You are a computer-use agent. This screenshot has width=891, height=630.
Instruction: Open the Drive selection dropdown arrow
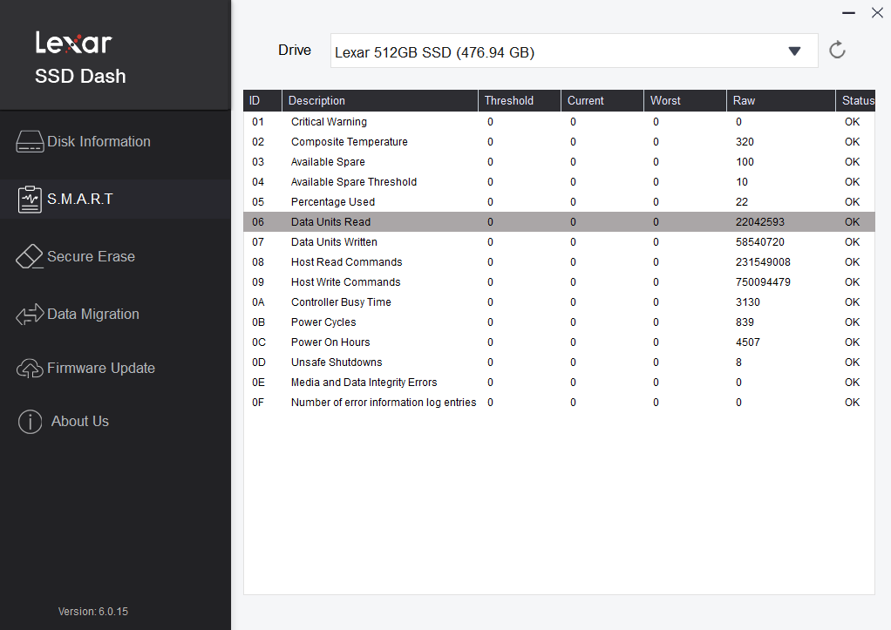point(794,51)
